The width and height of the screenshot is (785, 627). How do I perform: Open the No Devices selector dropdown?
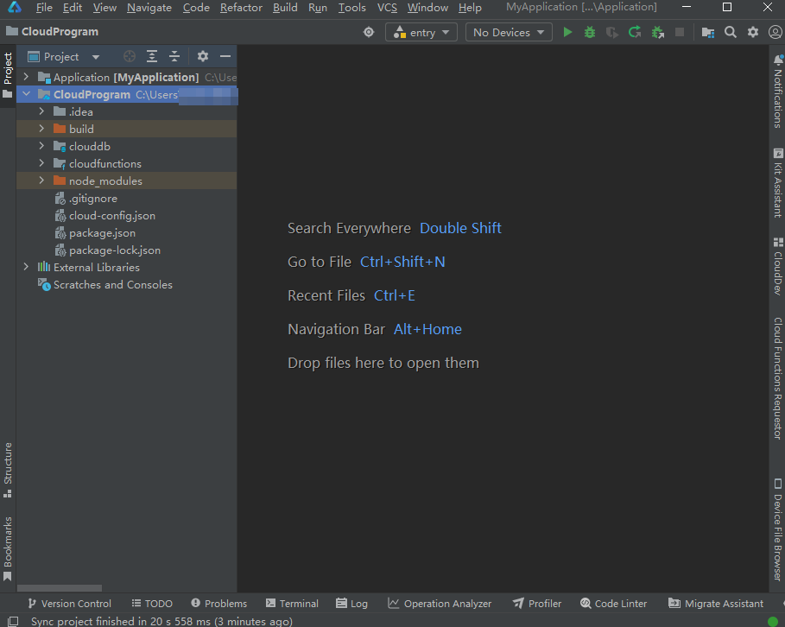[x=509, y=32]
